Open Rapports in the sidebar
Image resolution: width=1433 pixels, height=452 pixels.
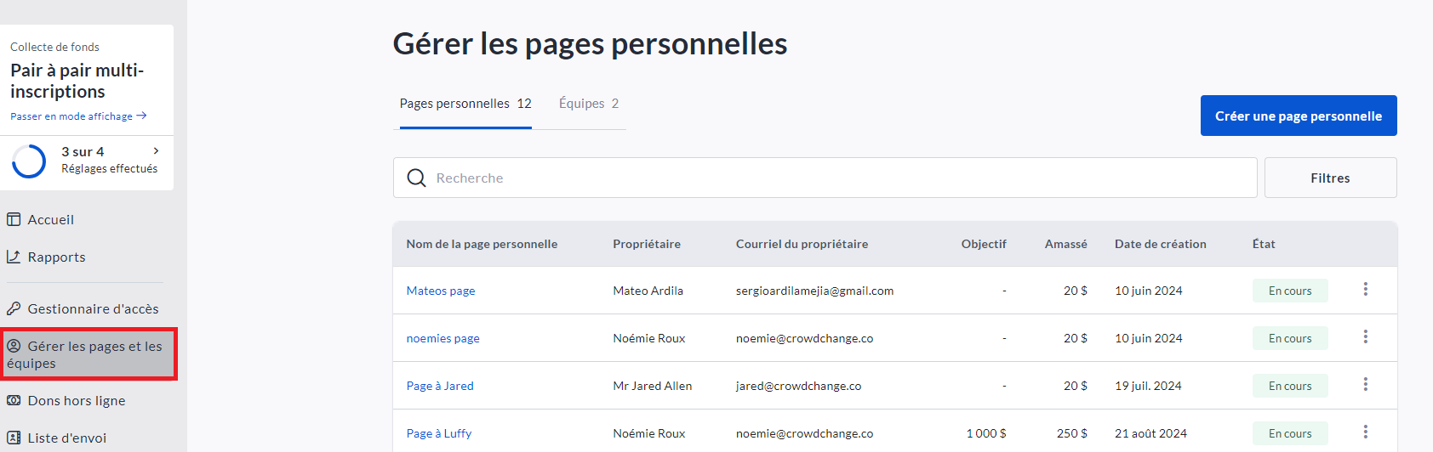click(56, 257)
